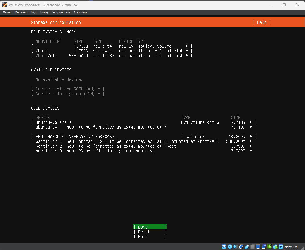The image size is (305, 250).
Task: Open the Файл menu
Action: pyautogui.click(x=7, y=12)
